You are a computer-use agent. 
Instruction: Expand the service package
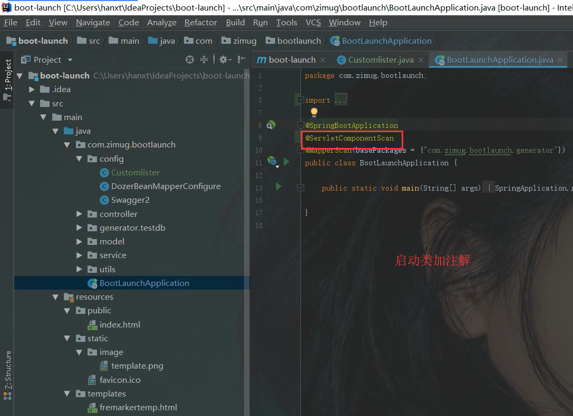(79, 255)
